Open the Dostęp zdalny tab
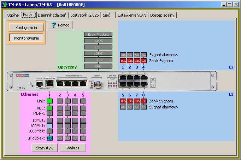 (x=162, y=15)
